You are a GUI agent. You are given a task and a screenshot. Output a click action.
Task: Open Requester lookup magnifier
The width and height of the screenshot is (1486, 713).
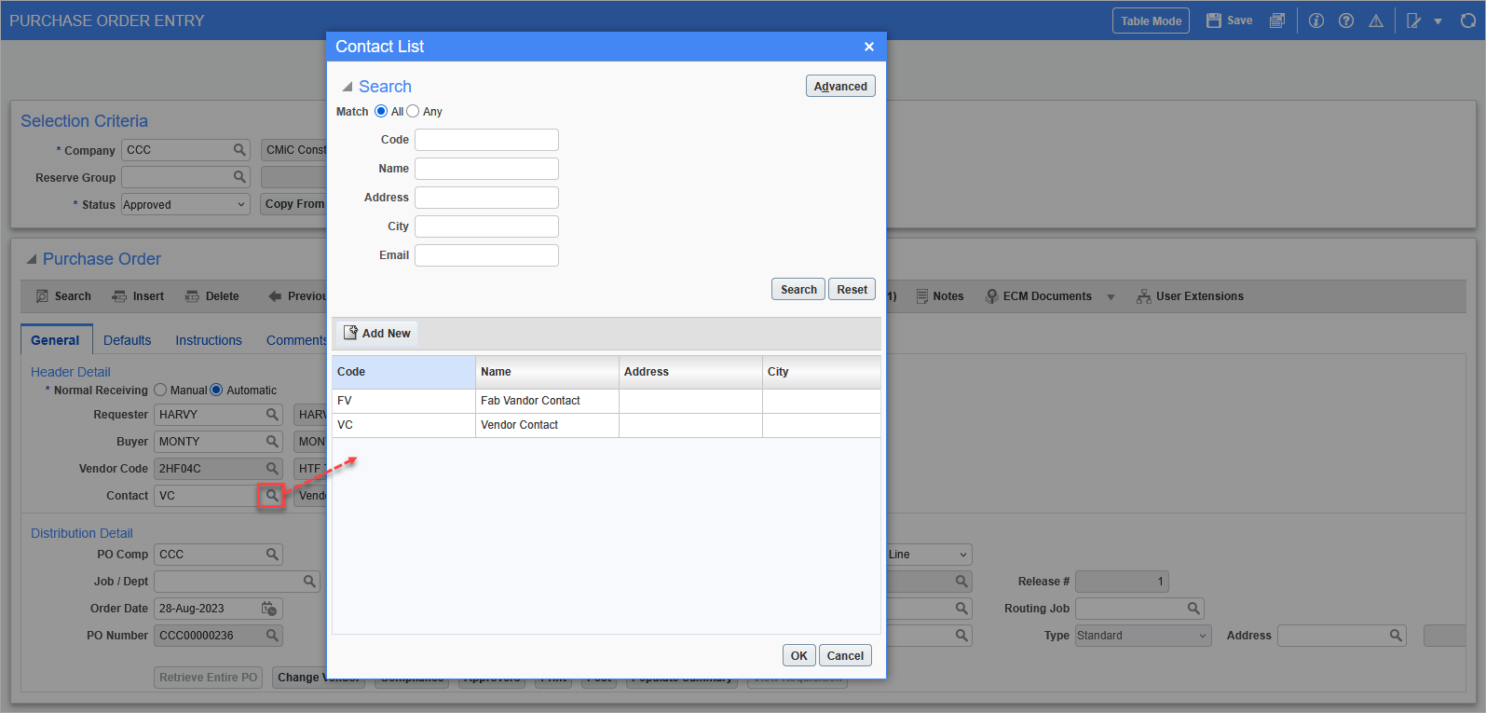(x=272, y=414)
